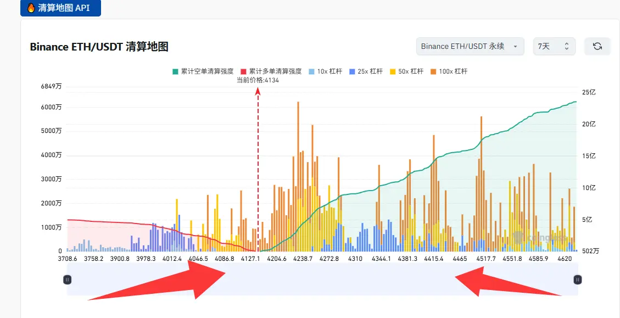Toggle the 25x 杠杆 legend series
620x318 pixels.
point(366,71)
